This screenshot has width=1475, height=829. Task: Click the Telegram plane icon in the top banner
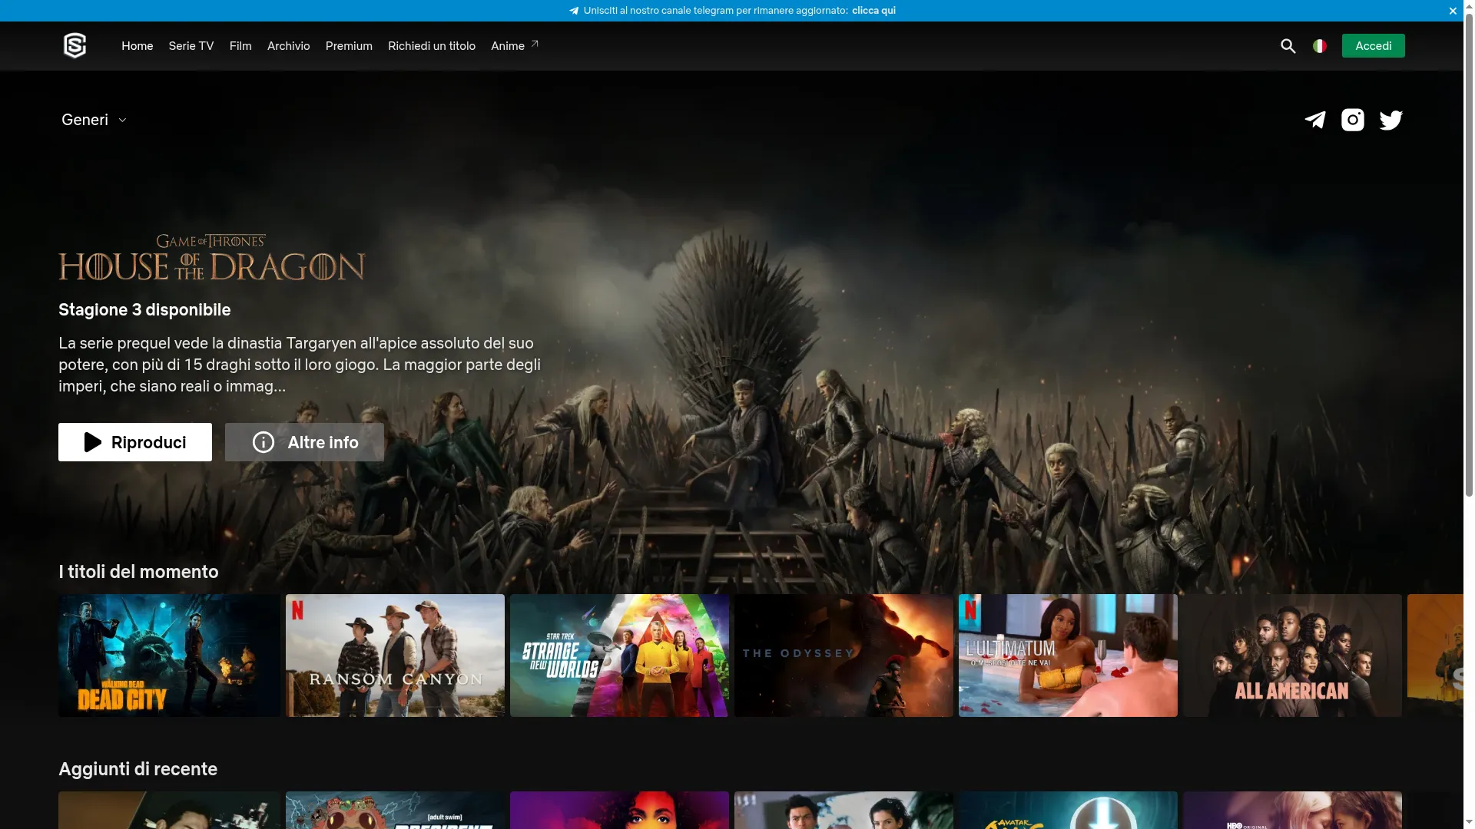(574, 11)
